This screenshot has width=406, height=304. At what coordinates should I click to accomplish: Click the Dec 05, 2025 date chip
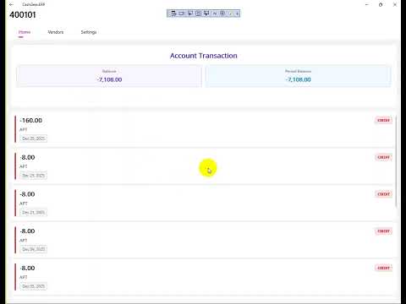coord(34,286)
